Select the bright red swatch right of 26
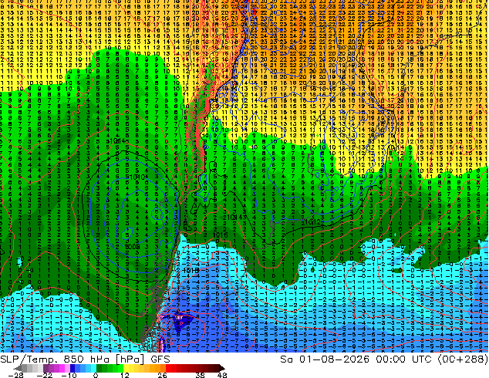The image size is (489, 378). coord(168,368)
